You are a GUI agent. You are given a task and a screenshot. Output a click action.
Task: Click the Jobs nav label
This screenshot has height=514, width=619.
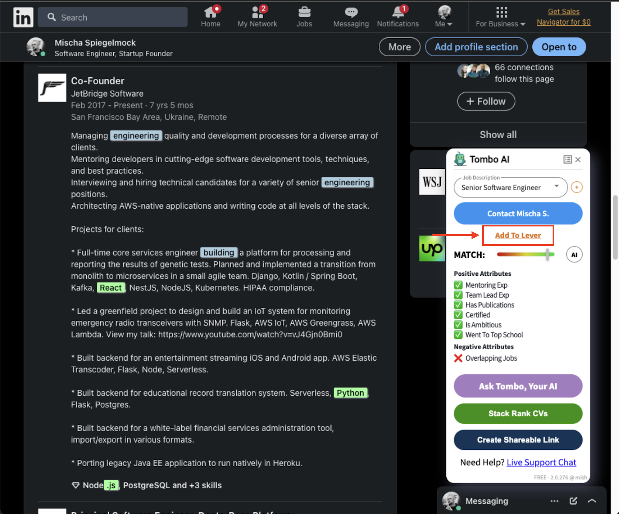304,24
